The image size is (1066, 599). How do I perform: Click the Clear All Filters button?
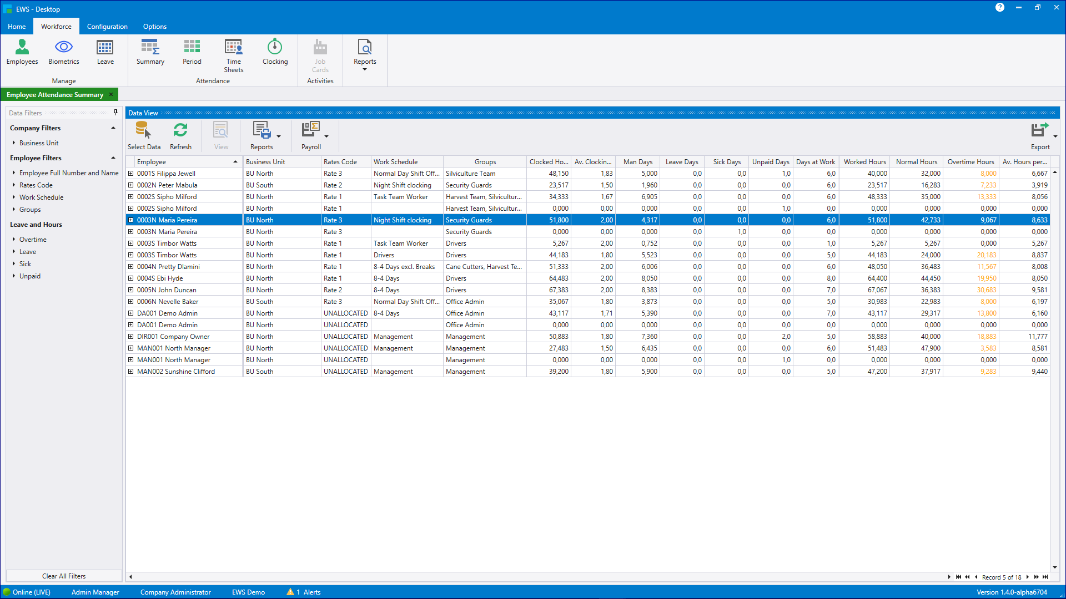(64, 576)
